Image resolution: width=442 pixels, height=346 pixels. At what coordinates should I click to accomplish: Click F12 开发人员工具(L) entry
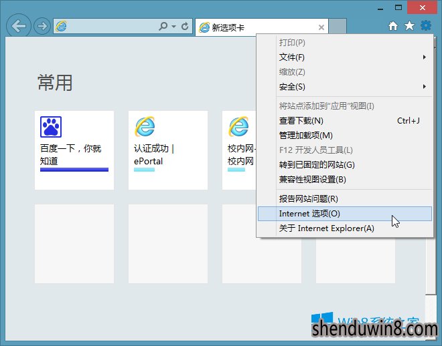coord(345,150)
